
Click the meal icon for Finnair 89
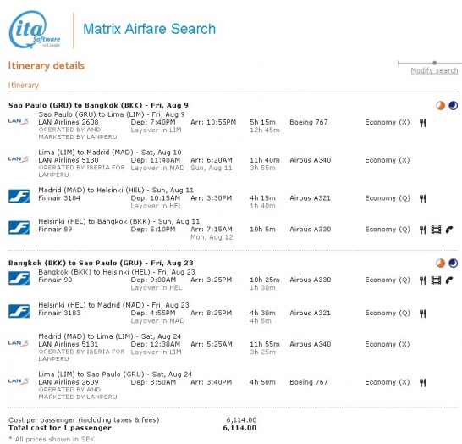tap(423, 230)
